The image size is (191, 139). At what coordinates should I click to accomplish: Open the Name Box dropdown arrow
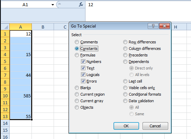53,5
